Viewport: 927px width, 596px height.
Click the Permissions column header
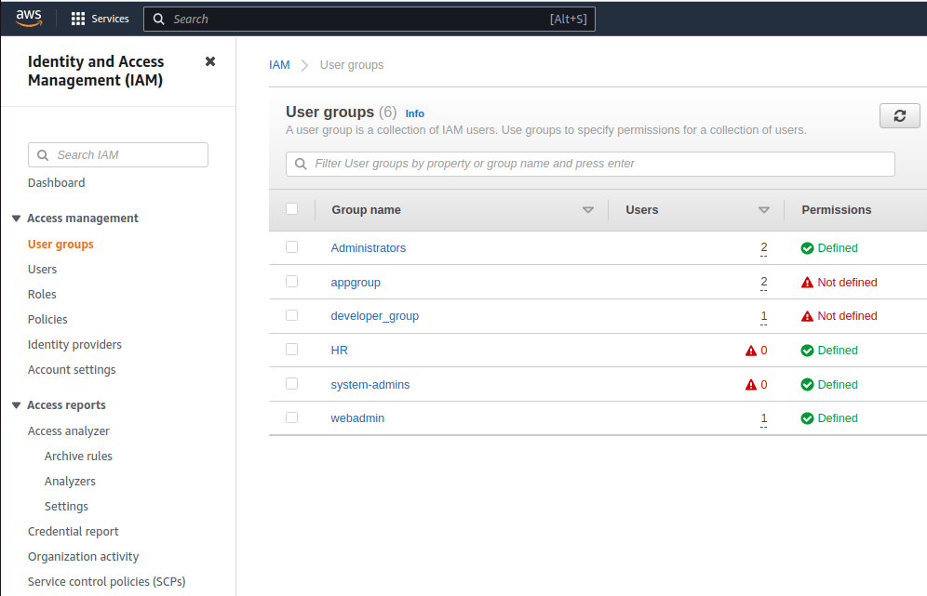point(836,210)
